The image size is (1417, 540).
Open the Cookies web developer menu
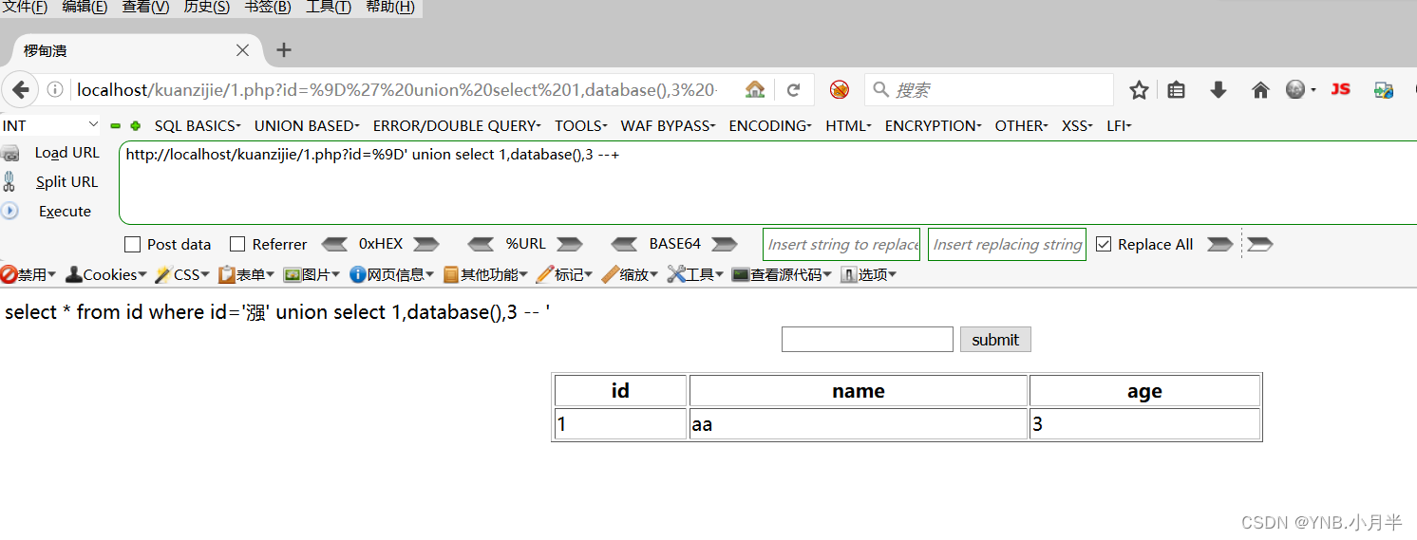pos(105,275)
